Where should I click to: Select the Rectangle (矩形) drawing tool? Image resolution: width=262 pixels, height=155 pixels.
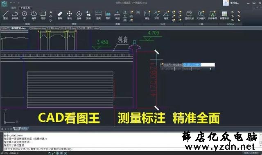click(43, 15)
